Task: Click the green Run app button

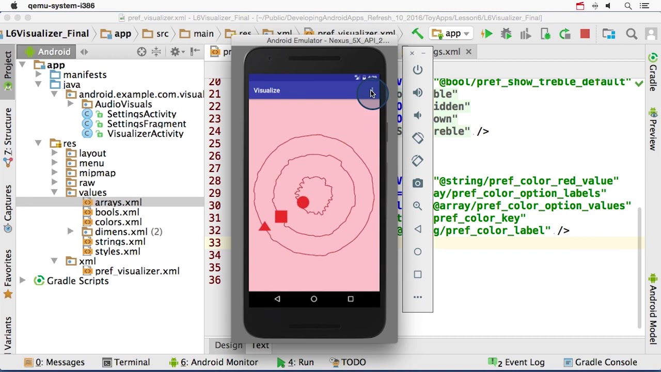Action: click(486, 34)
